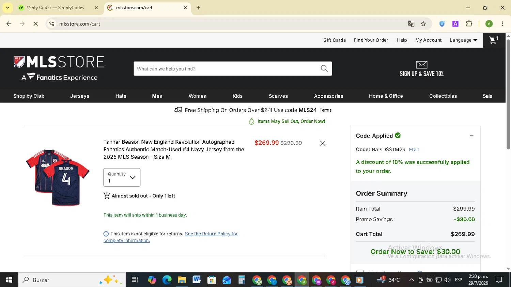Edit the RAPIDSSTM26 promo code

click(414, 149)
